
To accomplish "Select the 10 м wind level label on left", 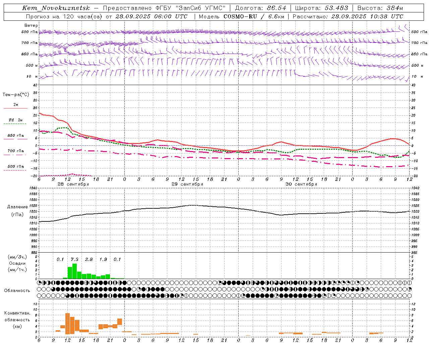I will pos(32,76).
